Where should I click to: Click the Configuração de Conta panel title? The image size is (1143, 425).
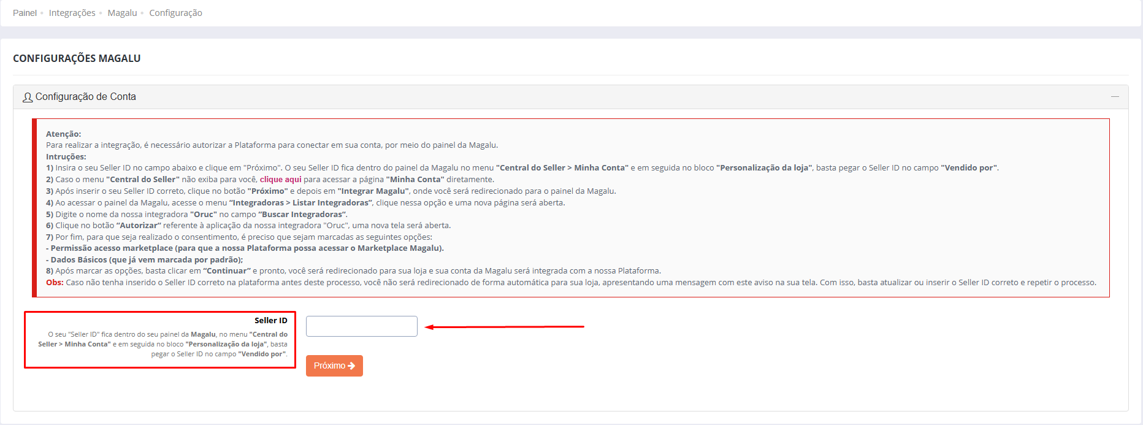[85, 97]
